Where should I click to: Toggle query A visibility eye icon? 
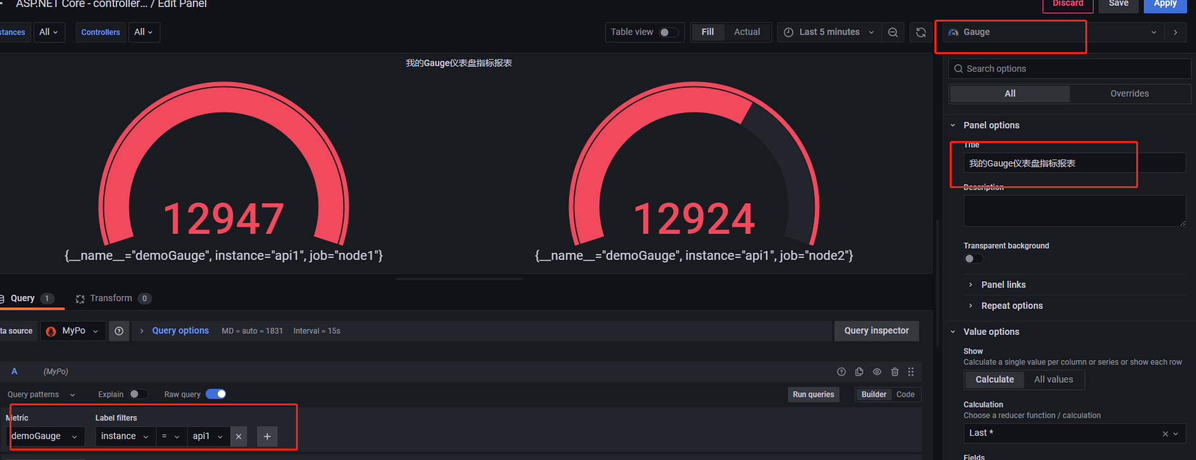(877, 372)
